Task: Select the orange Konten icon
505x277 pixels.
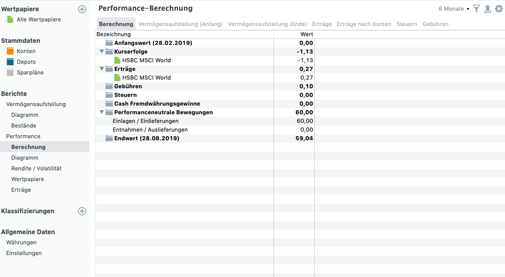Action: tap(10, 51)
